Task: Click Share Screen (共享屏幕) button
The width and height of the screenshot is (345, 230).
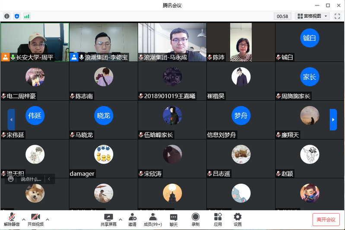Action: (x=108, y=219)
